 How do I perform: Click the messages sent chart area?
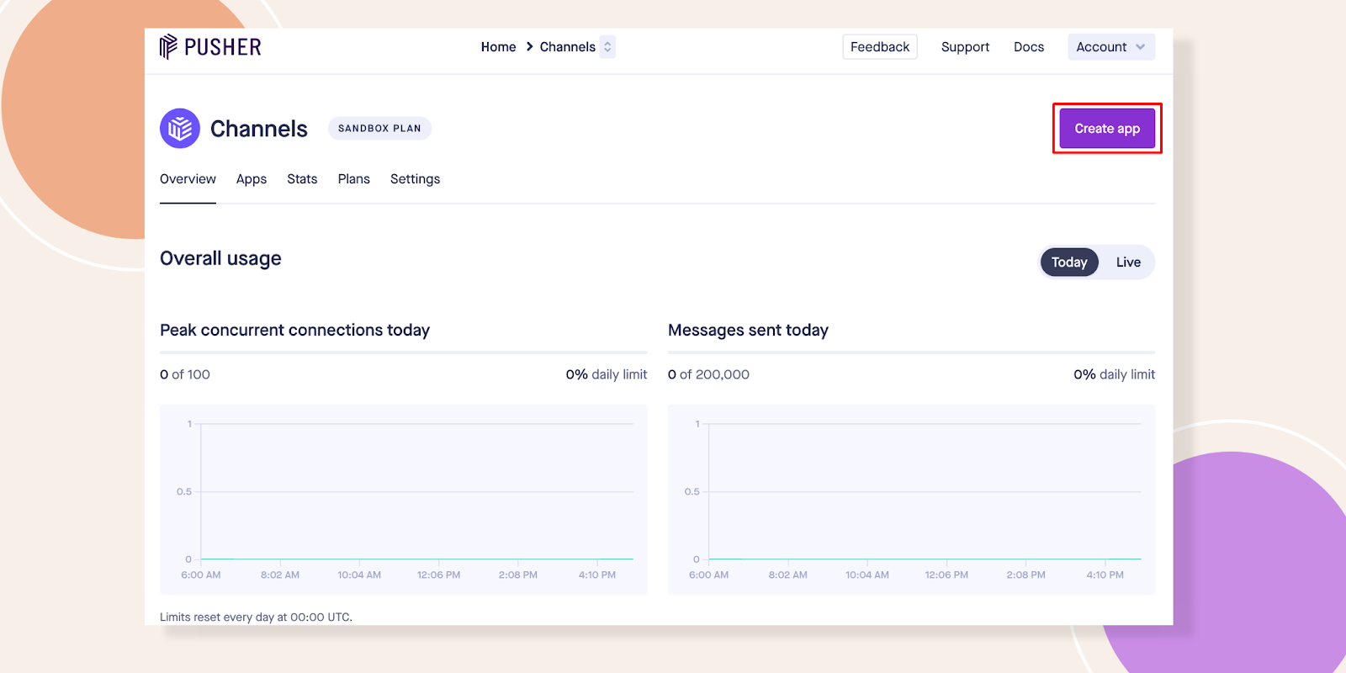[911, 500]
